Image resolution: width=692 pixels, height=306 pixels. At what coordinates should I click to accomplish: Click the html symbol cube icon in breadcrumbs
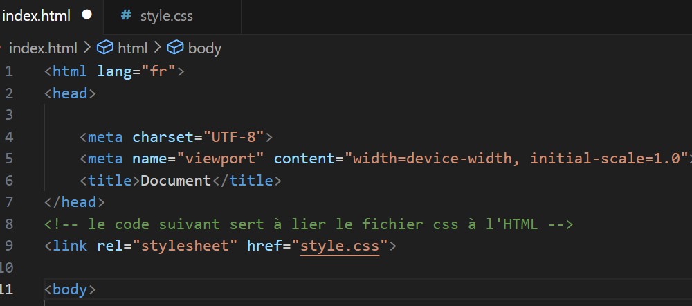point(105,48)
